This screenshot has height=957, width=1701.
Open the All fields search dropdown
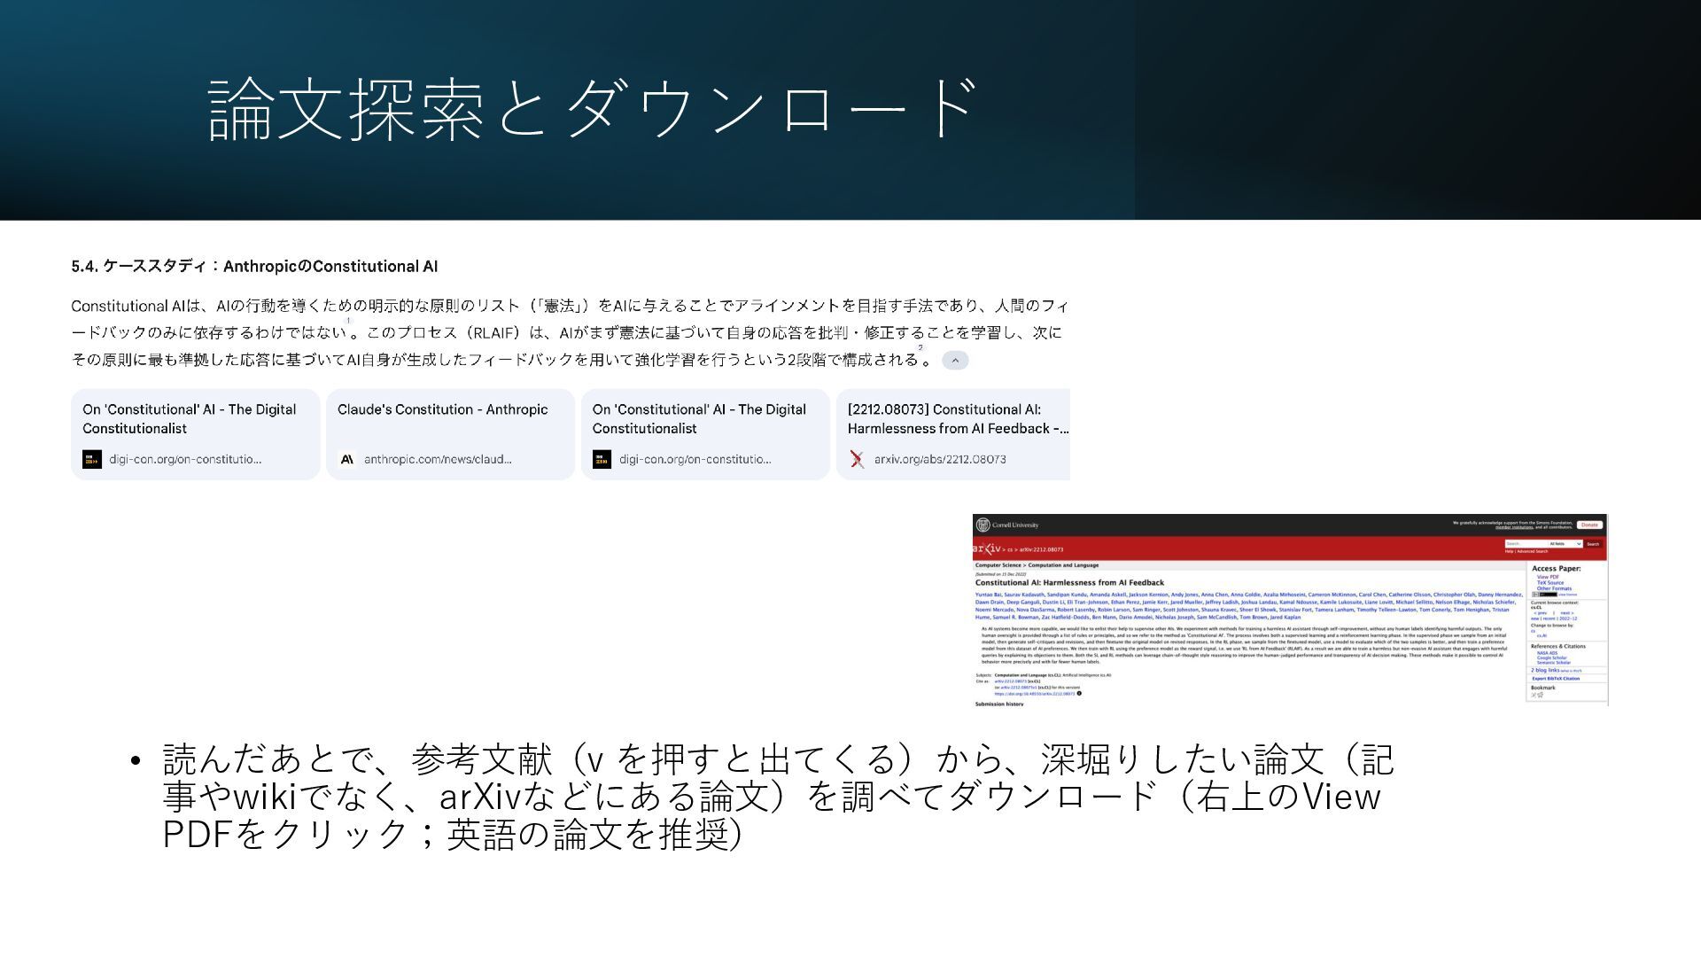[x=1565, y=544]
